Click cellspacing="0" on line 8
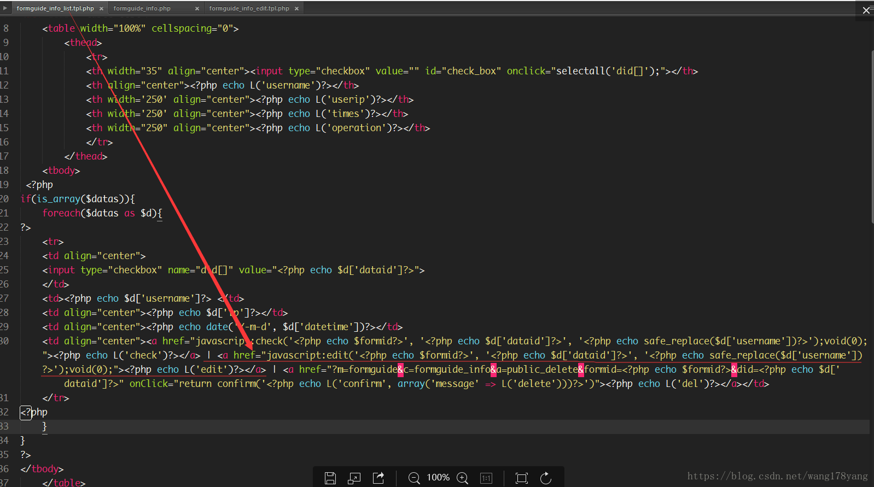 193,28
